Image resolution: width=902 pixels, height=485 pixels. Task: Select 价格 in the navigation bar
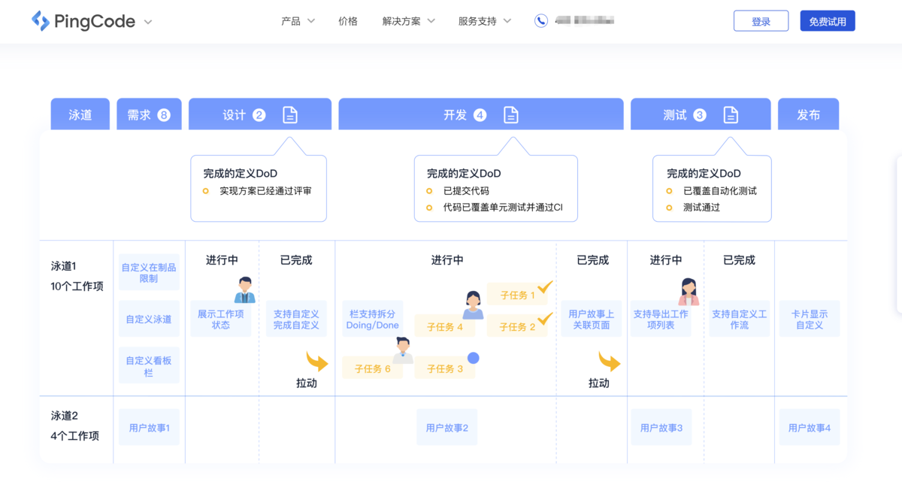(348, 21)
